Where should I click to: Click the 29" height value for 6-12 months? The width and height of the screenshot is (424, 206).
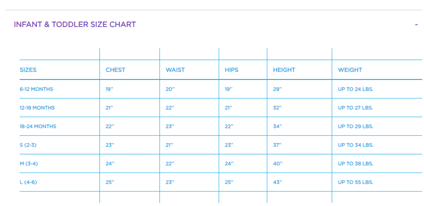click(277, 89)
